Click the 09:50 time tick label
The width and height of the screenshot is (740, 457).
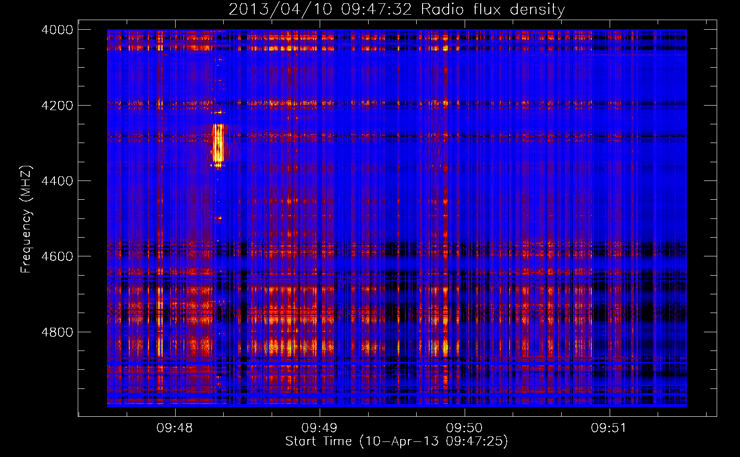tap(464, 428)
